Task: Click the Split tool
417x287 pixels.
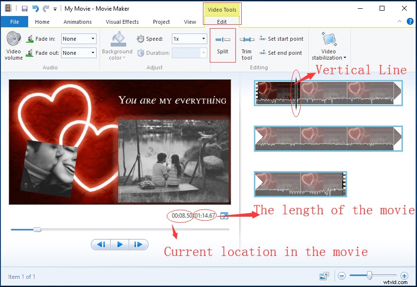Action: click(x=222, y=45)
